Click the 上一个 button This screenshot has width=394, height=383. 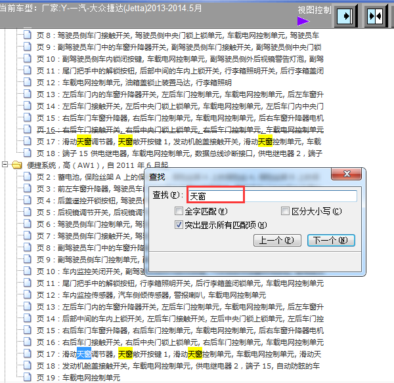pos(277,240)
